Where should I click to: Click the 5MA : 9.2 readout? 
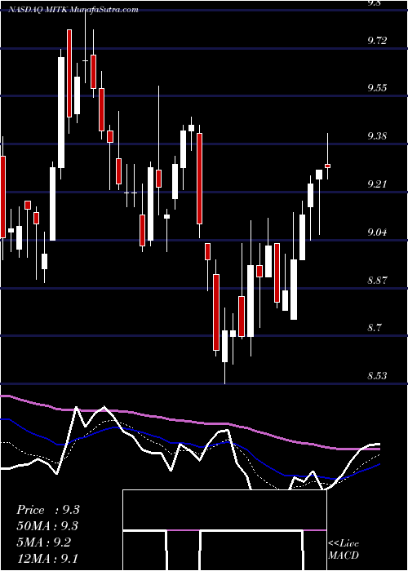coord(46,542)
